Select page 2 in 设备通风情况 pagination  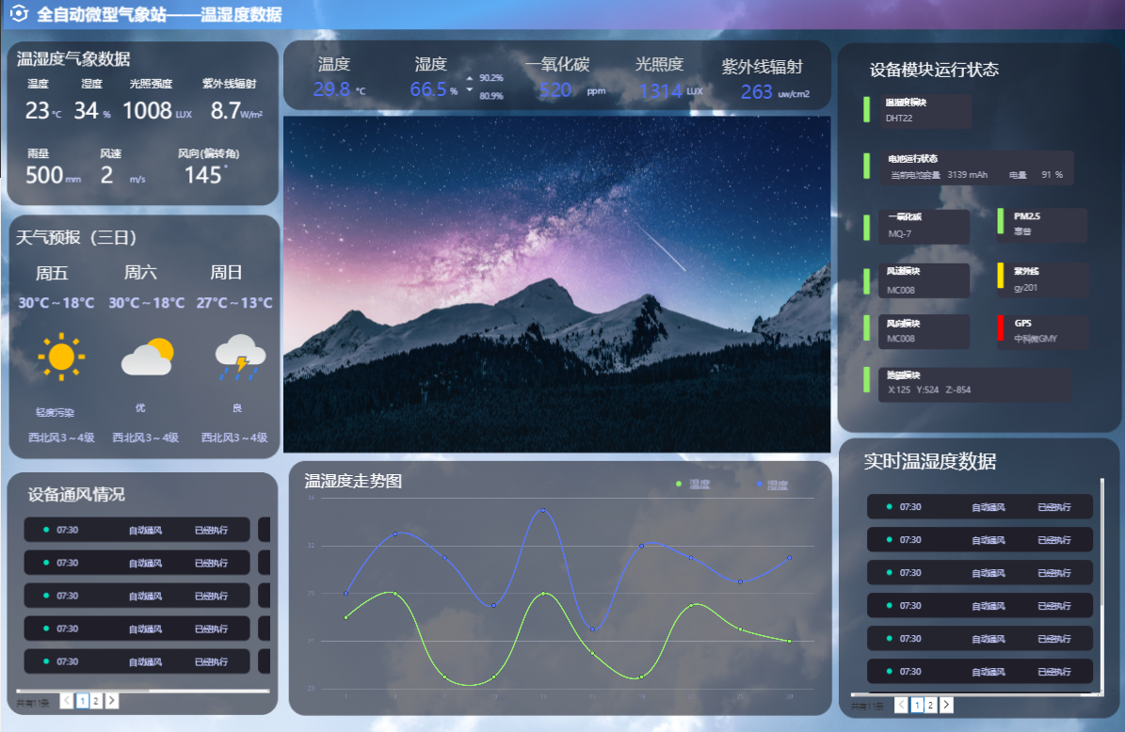[x=96, y=700]
